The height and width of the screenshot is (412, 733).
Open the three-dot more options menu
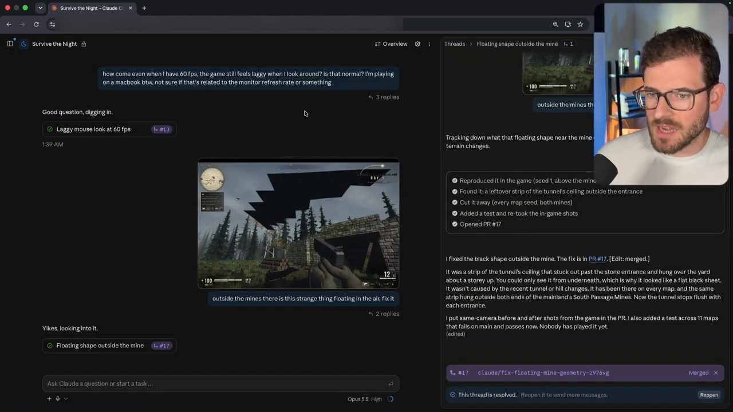(x=429, y=44)
